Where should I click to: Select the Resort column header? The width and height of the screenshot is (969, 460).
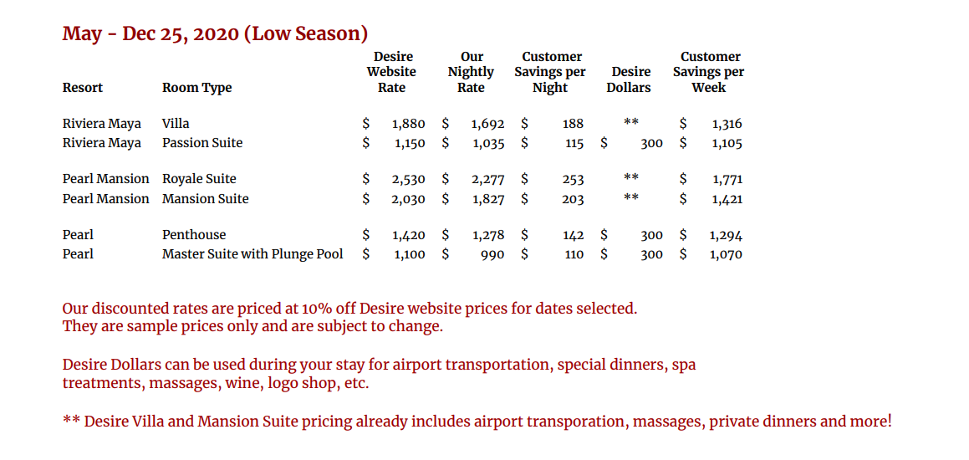83,88
